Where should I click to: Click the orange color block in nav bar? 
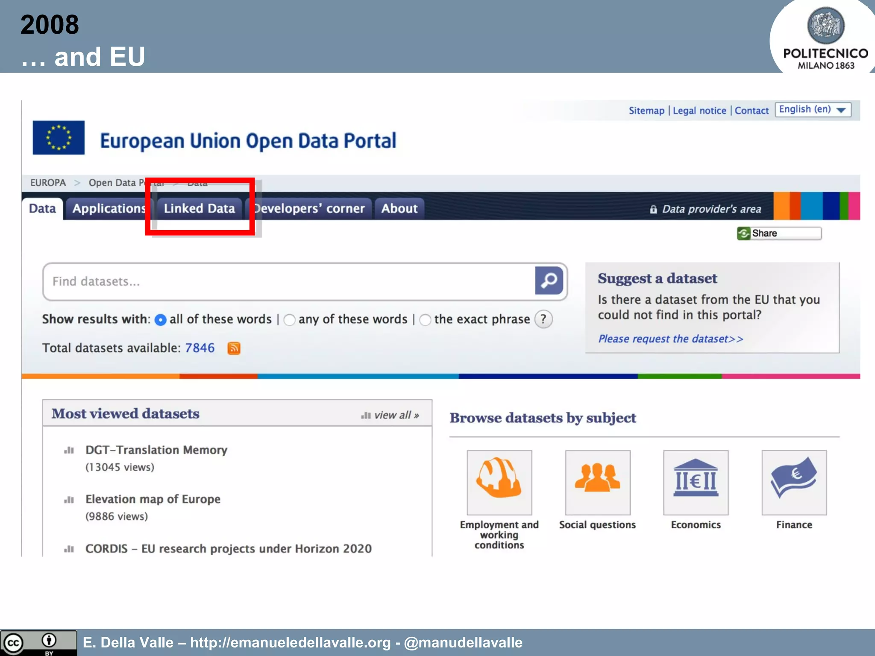click(x=781, y=206)
